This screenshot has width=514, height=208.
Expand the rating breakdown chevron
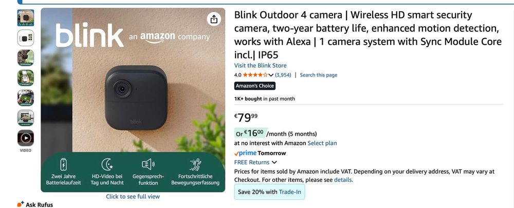click(271, 75)
